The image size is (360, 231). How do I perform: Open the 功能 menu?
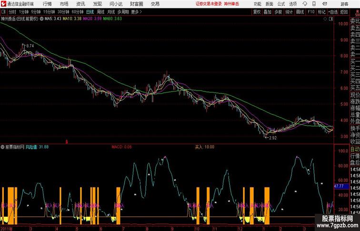pos(257,4)
